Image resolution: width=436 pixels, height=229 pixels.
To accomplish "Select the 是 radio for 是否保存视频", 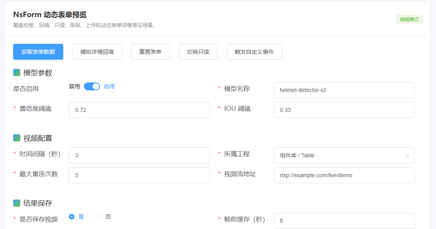I will pyautogui.click(x=72, y=217).
